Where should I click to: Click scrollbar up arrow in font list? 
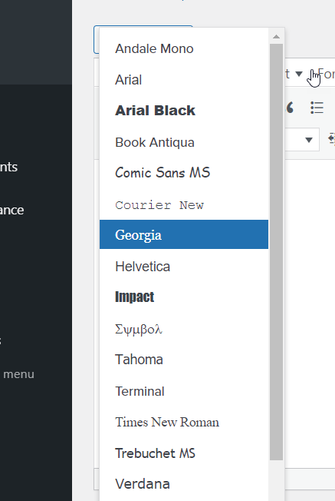pos(276,37)
